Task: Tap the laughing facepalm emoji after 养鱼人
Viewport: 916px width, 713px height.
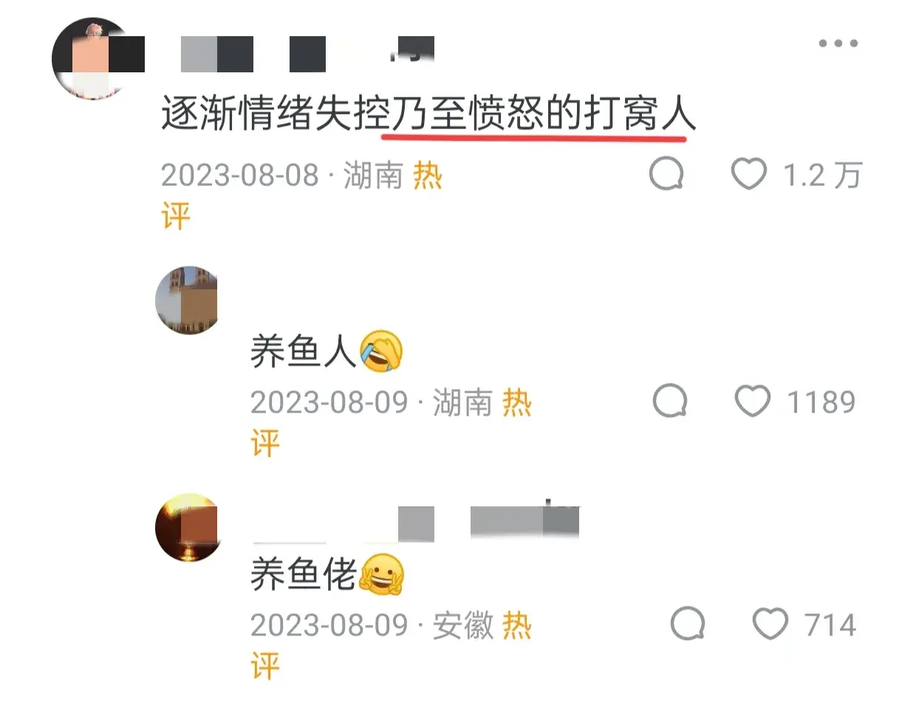Action: 382,351
